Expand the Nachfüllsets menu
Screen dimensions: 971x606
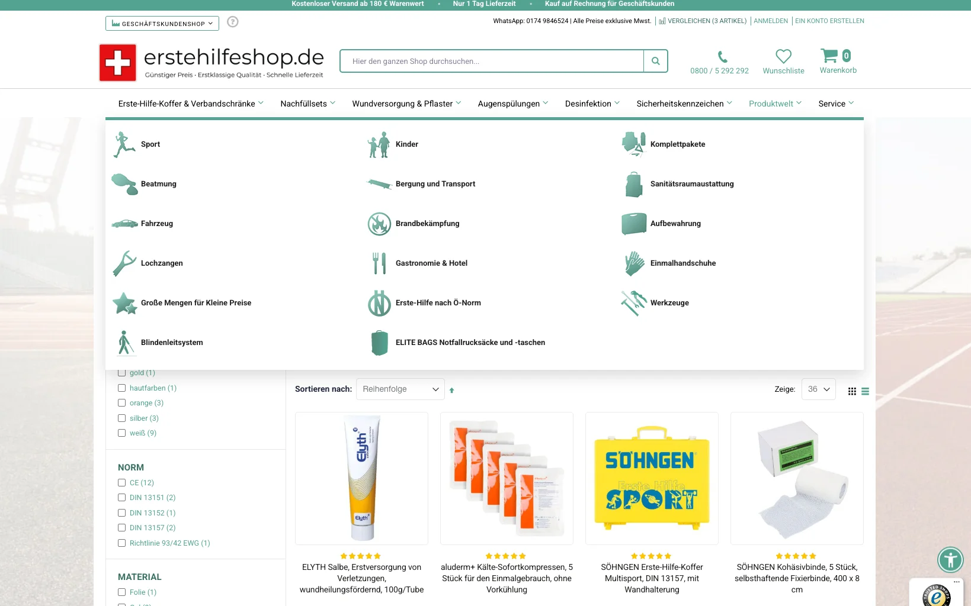(x=308, y=104)
